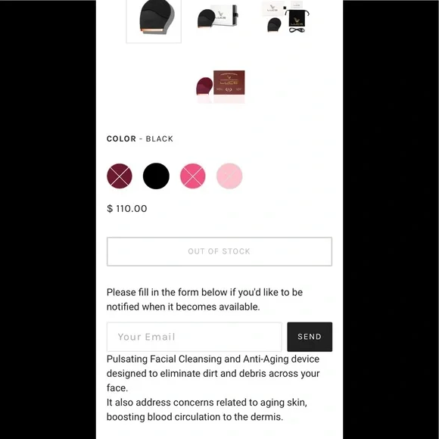Click 'designed to eliminate dirt and debris' line
Screen dimensions: 439x439
213,373
